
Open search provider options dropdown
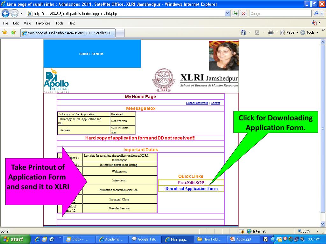point(322,13)
